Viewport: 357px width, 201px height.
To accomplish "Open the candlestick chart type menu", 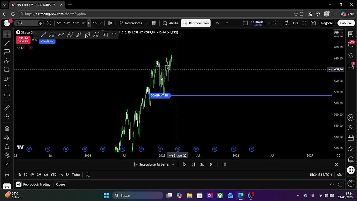I will pos(110,23).
